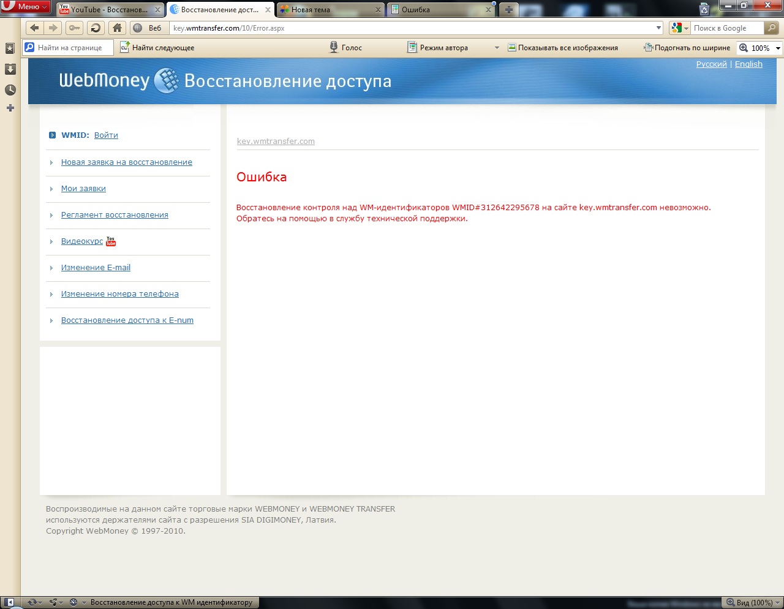
Task: Open the history clock panel
Action: [x=10, y=90]
